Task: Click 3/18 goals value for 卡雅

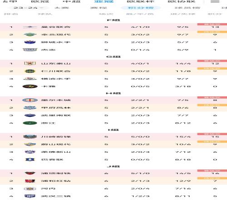Action: tap(183, 86)
